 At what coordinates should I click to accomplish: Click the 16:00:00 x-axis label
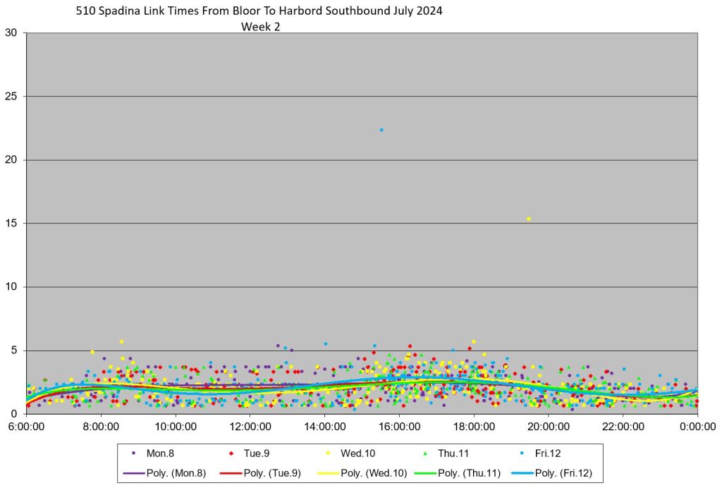coord(400,427)
